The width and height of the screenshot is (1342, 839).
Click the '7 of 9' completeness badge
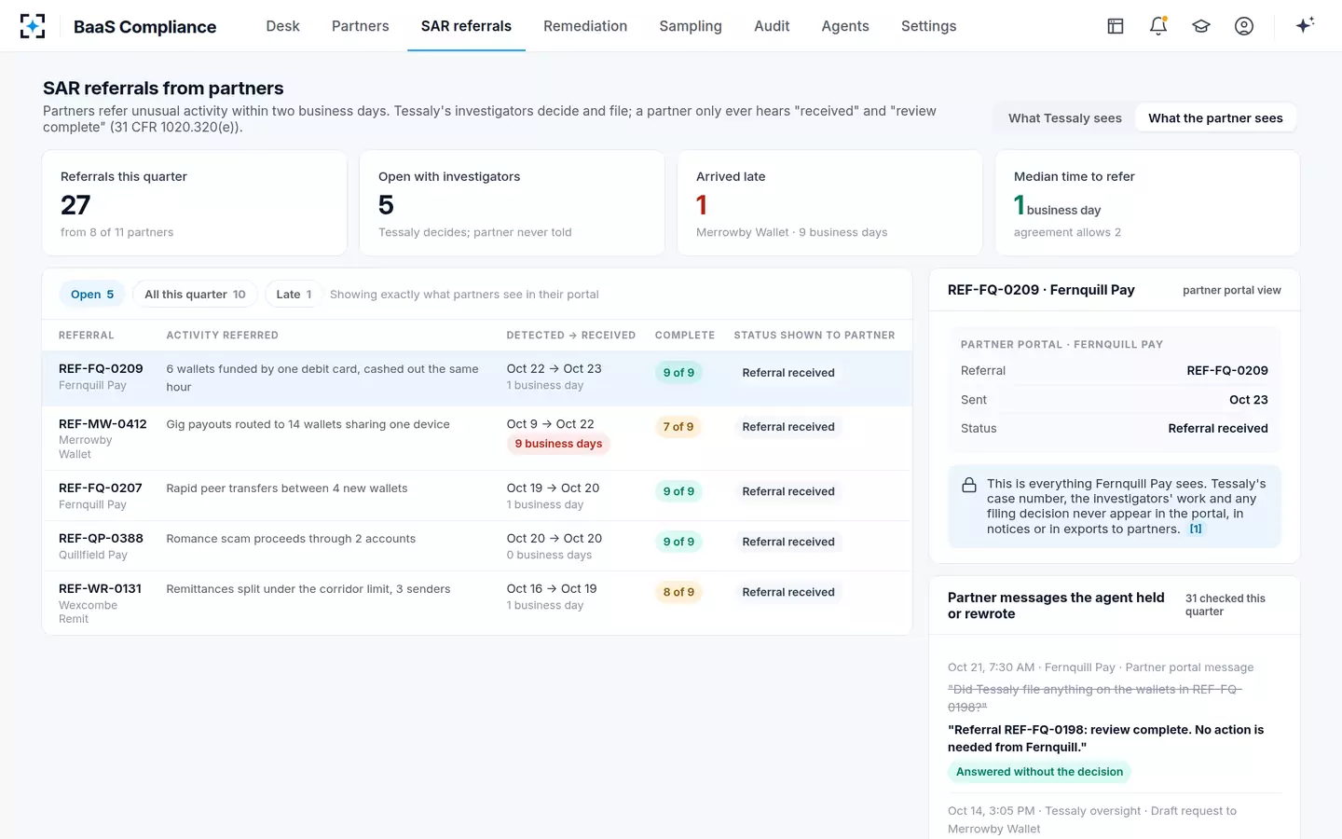click(678, 427)
